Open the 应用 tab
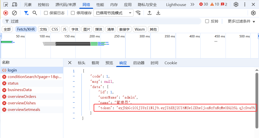The width and height of the screenshot is (259, 138). click(x=128, y=5)
